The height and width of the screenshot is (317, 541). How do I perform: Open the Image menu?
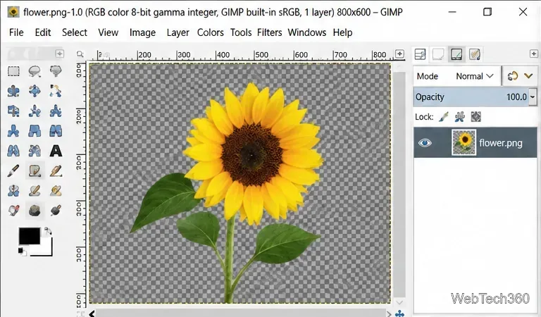coord(142,32)
